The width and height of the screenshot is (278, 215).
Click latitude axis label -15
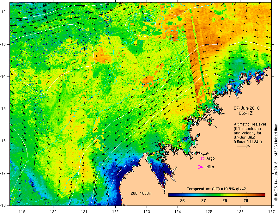point(3,109)
